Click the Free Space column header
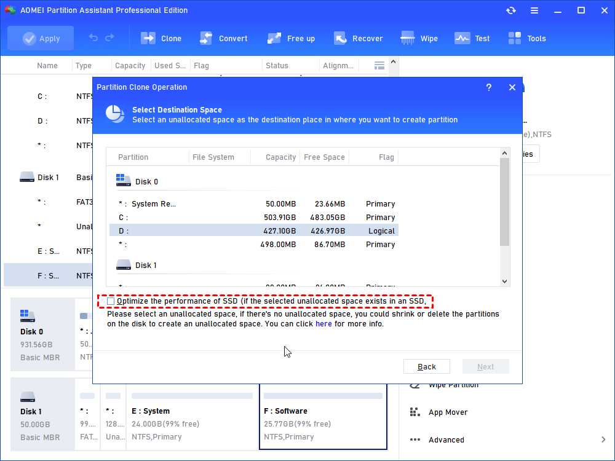Image resolution: width=615 pixels, height=461 pixels. [x=324, y=157]
